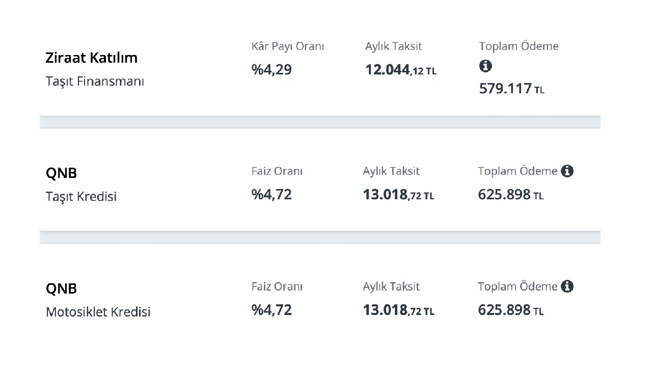Screen dimensions: 652x367
Task: Select Taşıt Finansmanı product label
Action: (x=95, y=82)
